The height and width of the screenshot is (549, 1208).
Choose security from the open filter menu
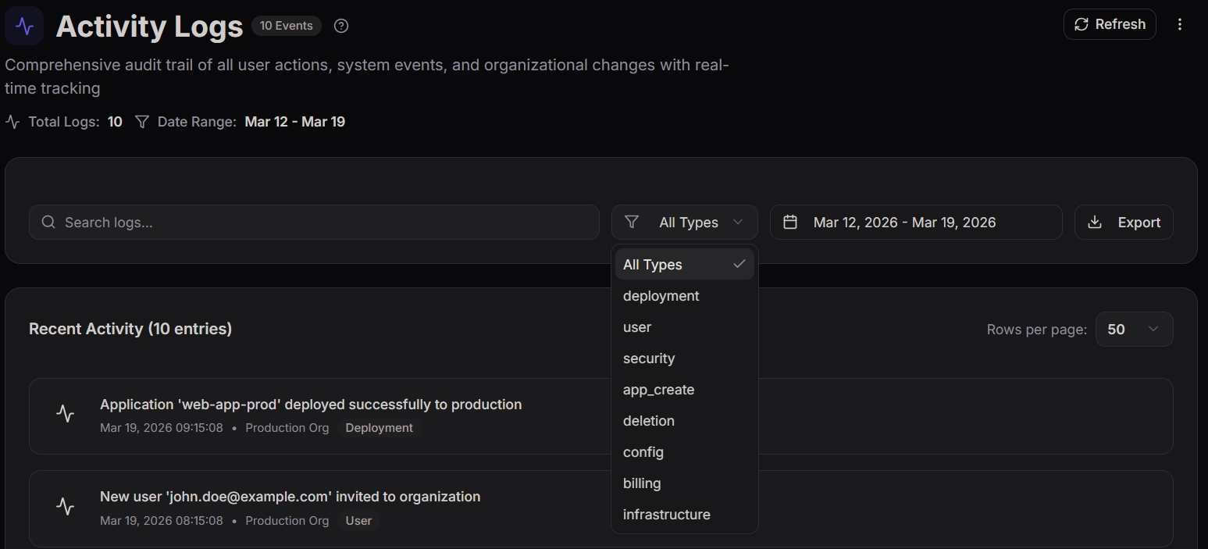coord(649,358)
